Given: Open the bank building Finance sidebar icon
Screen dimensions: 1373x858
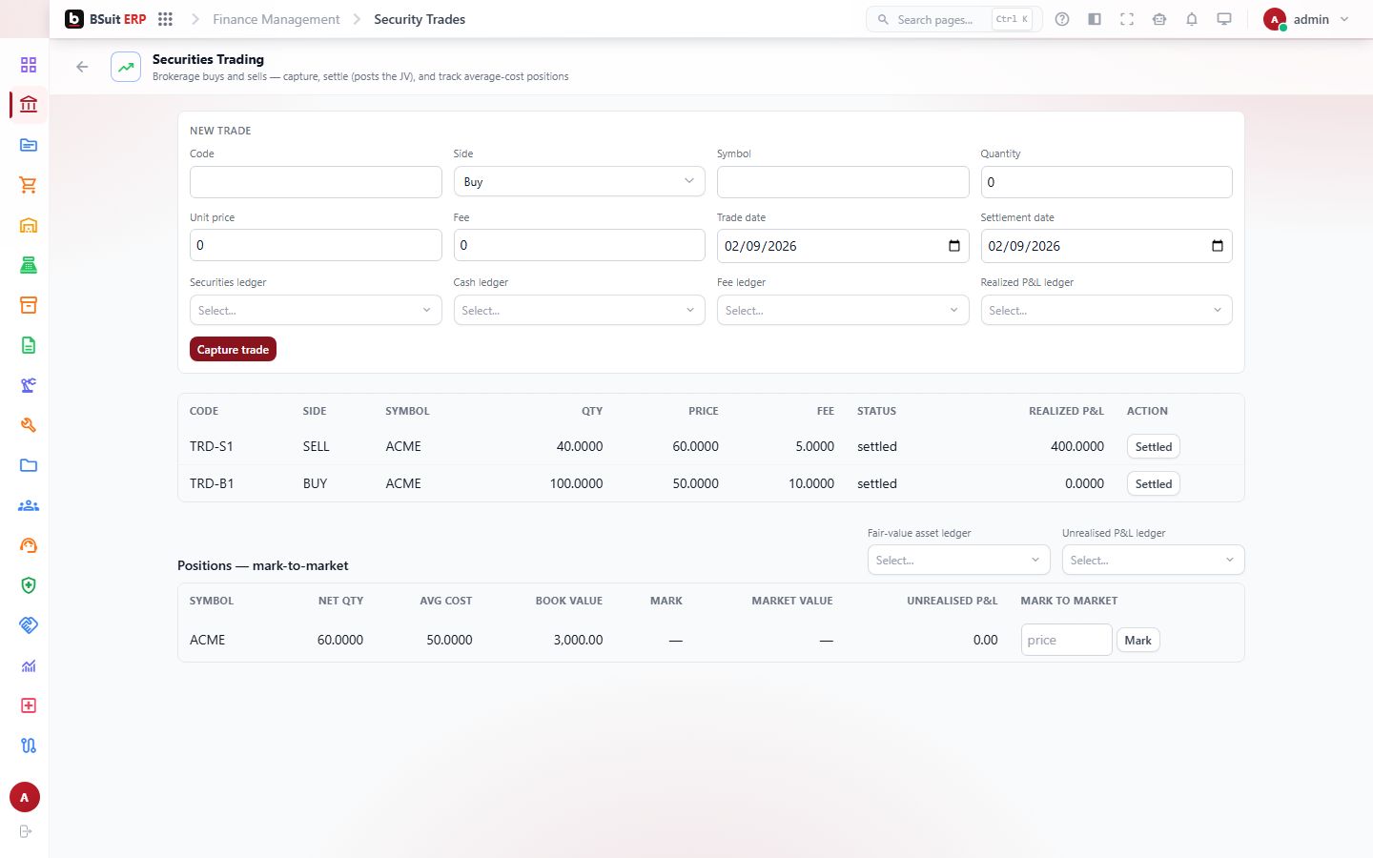Looking at the screenshot, I should click(29, 105).
